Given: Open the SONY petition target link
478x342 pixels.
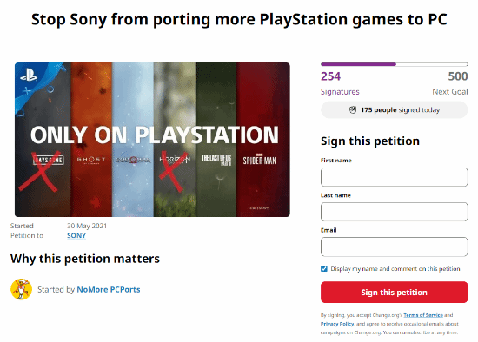Looking at the screenshot, I should pos(76,236).
